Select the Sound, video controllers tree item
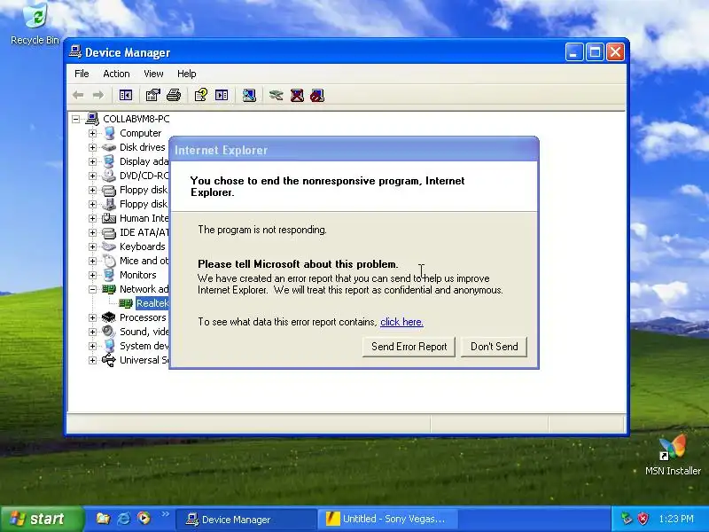 point(144,332)
